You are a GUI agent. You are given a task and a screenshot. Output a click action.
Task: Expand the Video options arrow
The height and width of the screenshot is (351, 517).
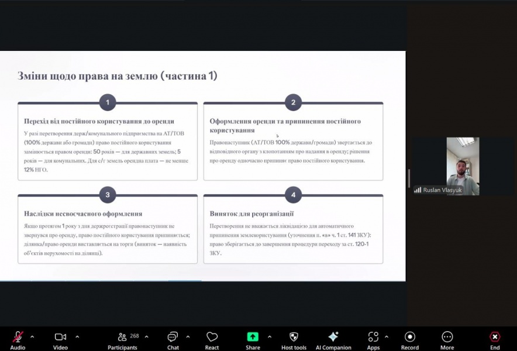(77, 337)
